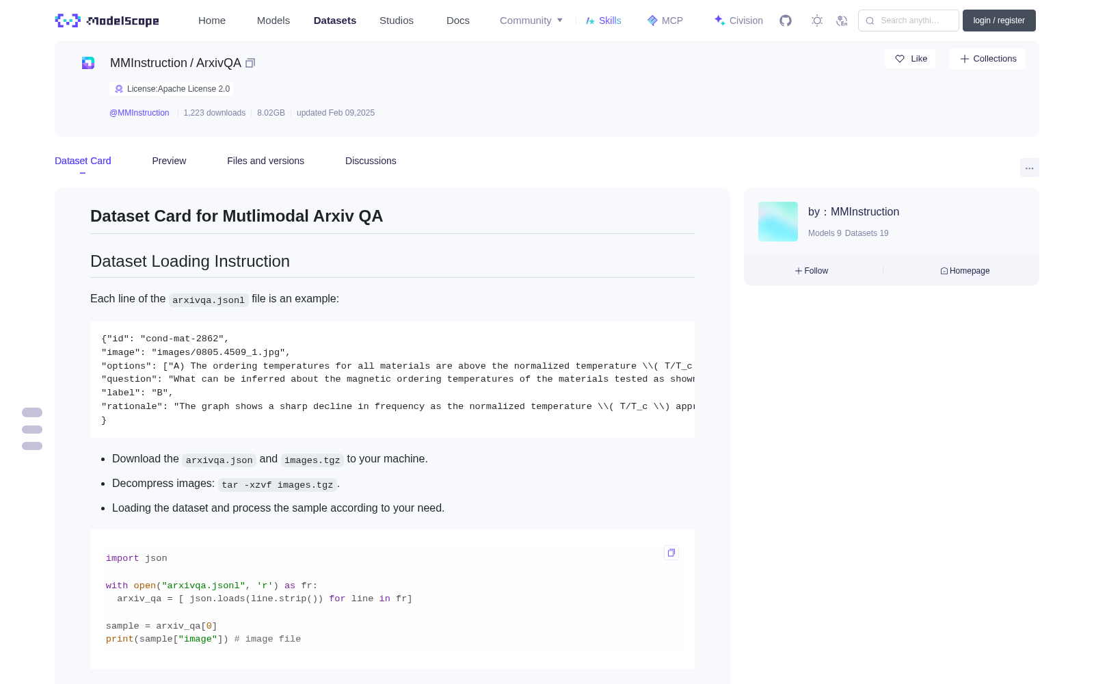
Task: Click the '1,223 downloads' text
Action: coord(215,113)
